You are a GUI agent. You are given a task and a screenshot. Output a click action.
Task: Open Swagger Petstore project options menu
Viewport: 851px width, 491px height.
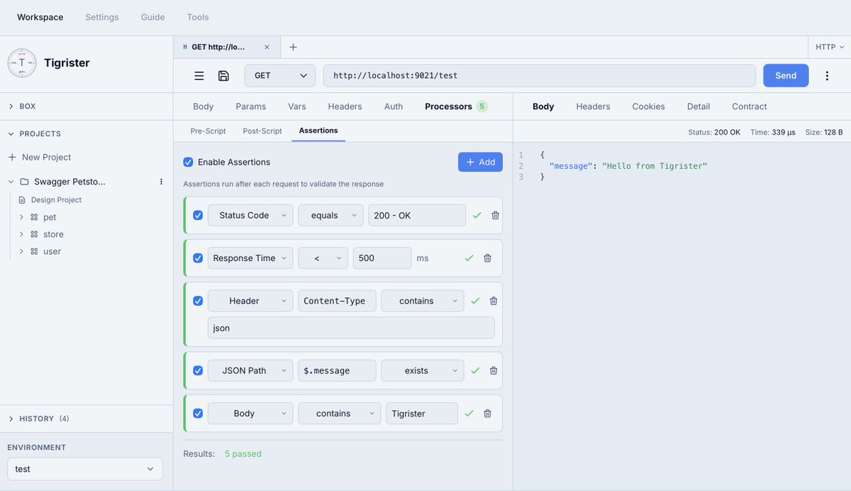(x=161, y=182)
